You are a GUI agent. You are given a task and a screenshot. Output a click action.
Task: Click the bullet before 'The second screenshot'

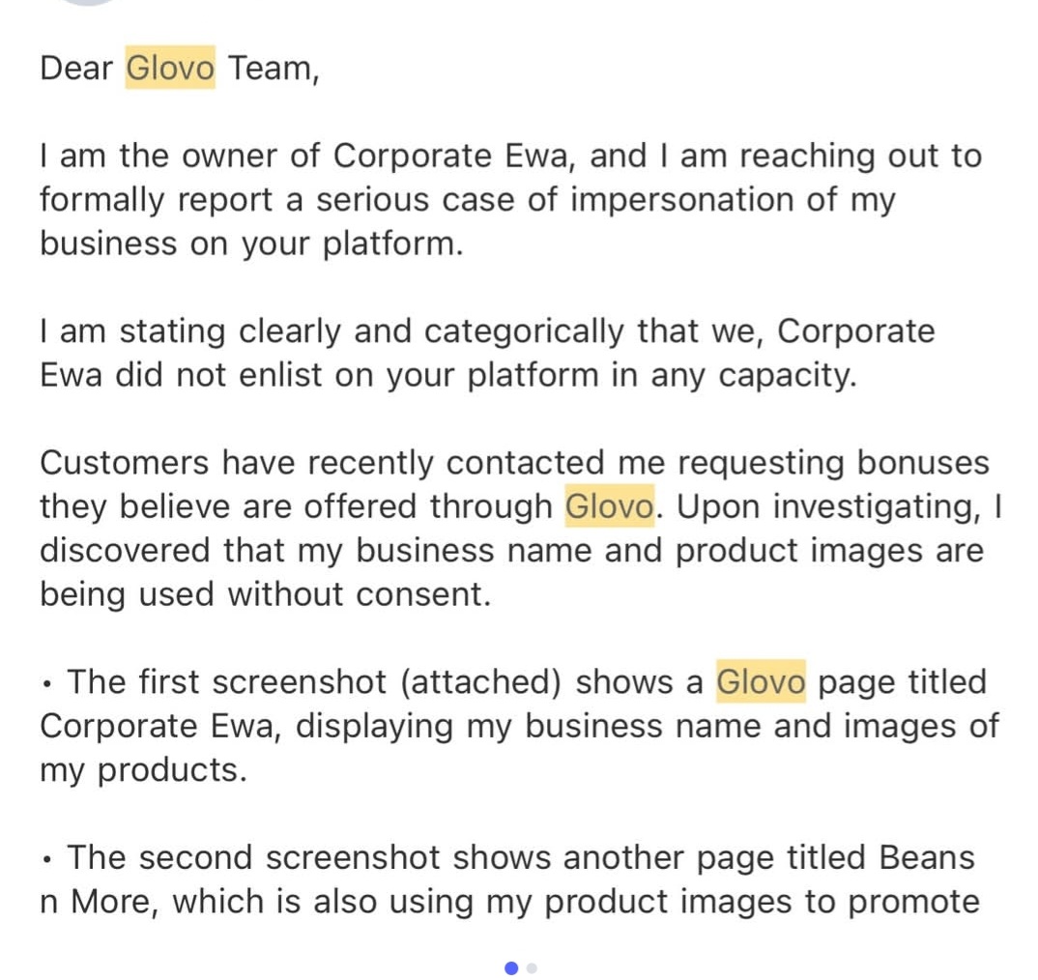[47, 860]
